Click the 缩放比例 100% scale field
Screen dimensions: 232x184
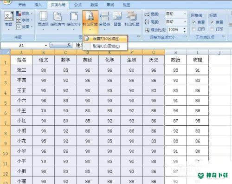click(x=175, y=30)
